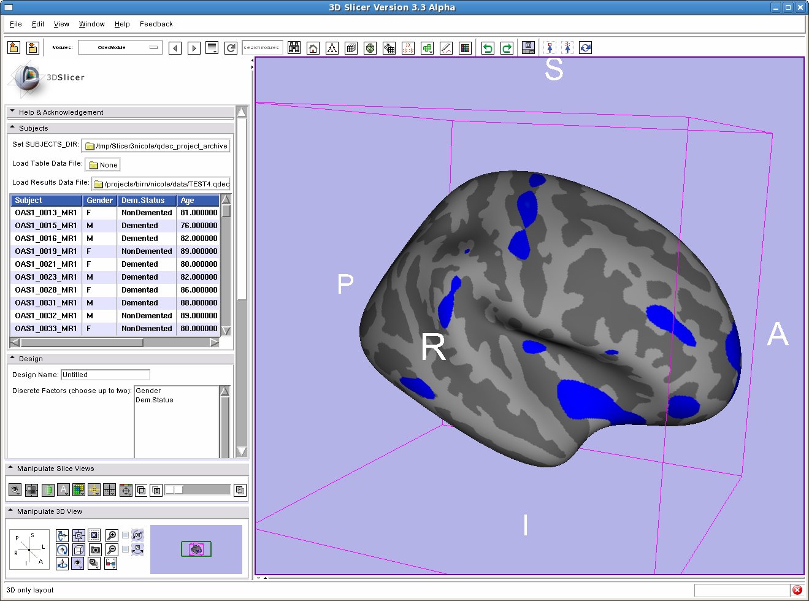The image size is (809, 601).
Task: Click the home module icon in toolbar
Action: 313,48
